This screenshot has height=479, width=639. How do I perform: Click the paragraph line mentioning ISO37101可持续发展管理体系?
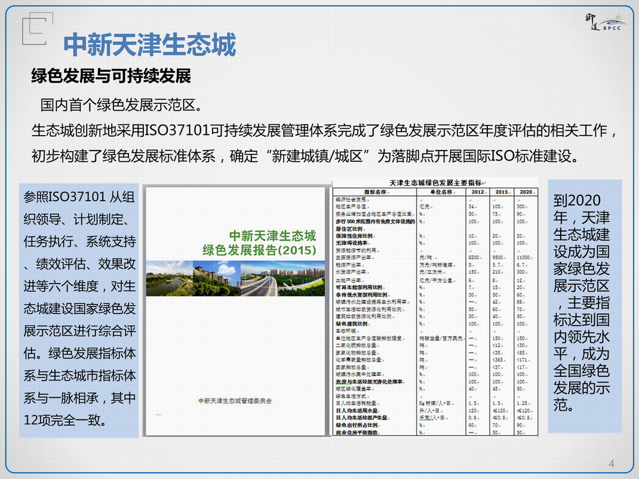[x=324, y=130]
